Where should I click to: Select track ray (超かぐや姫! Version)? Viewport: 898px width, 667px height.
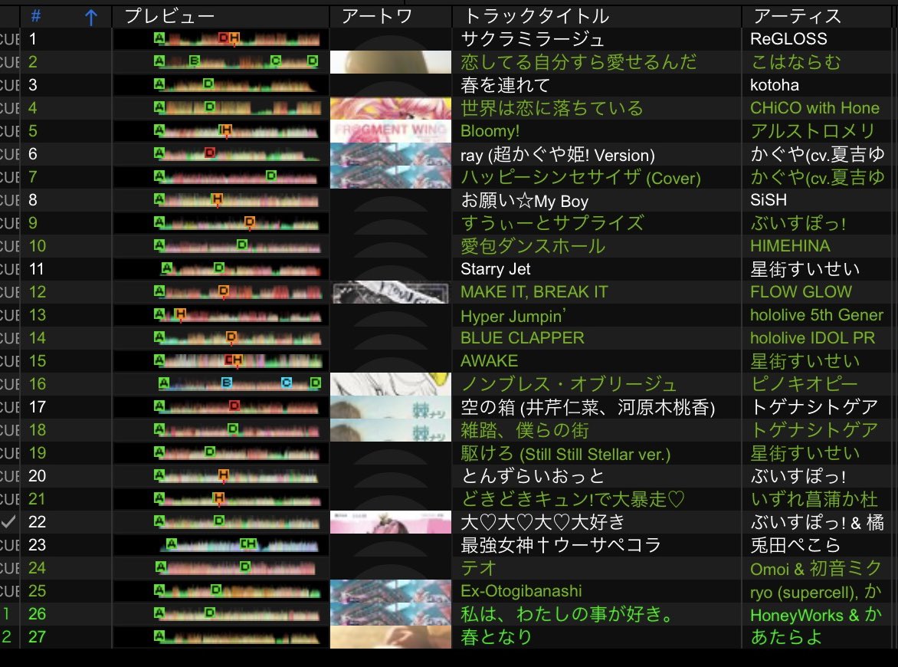click(557, 154)
